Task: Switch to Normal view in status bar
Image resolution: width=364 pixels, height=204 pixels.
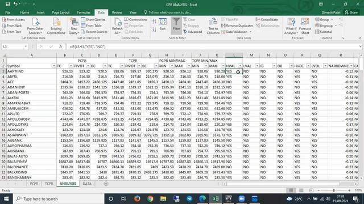Action: click(291, 190)
